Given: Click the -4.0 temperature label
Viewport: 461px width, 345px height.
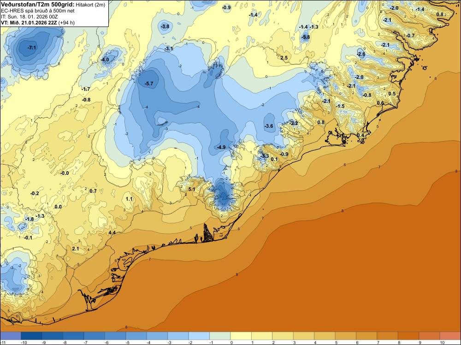Looking at the screenshot, I should pyautogui.click(x=105, y=59).
